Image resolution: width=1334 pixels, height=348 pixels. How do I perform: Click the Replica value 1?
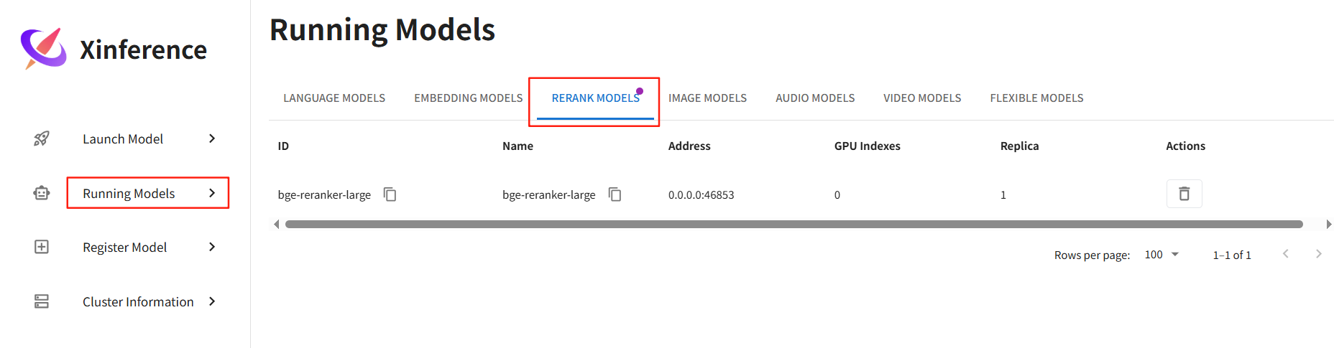(1003, 195)
